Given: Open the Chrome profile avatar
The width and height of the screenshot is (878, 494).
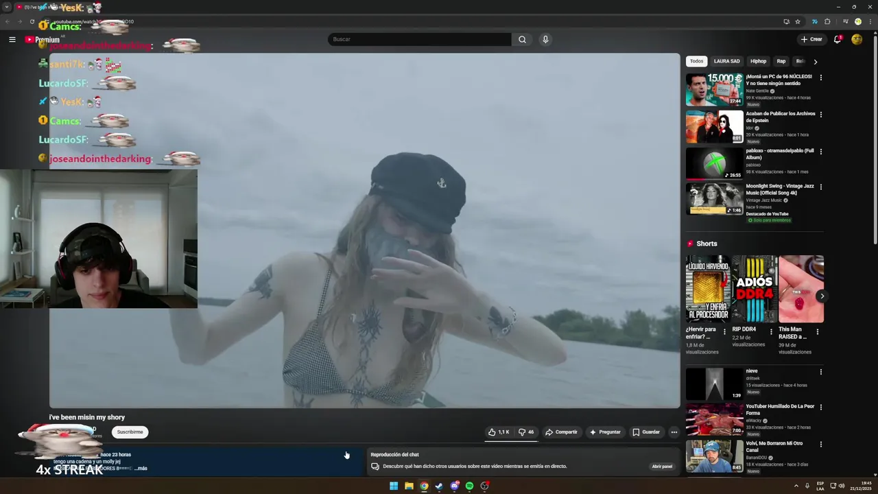Looking at the screenshot, I should 857,21.
